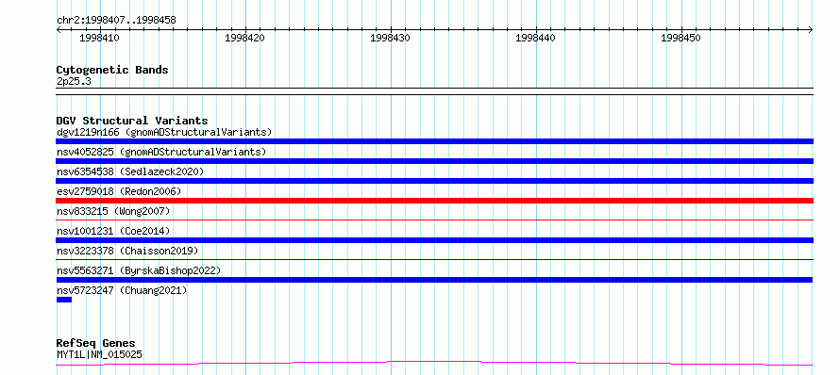
Task: Click ruler tick label 1998430
Action: (390, 38)
